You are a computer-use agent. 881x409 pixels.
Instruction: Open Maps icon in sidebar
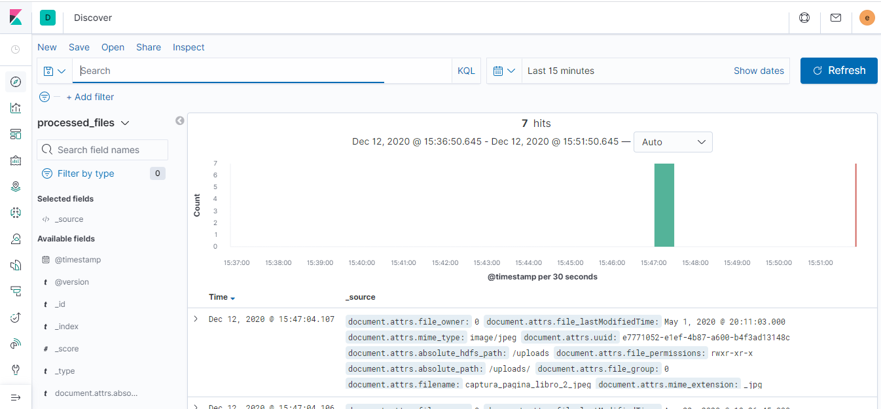[16, 187]
